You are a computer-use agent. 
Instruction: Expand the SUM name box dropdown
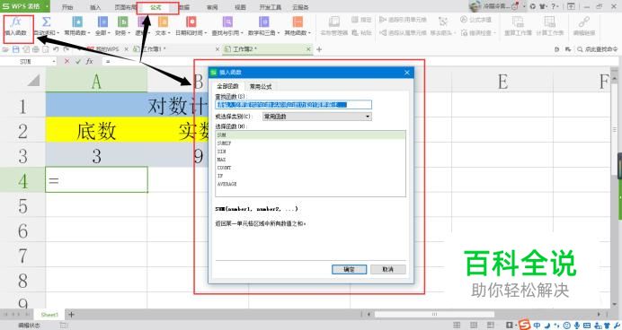click(54, 62)
